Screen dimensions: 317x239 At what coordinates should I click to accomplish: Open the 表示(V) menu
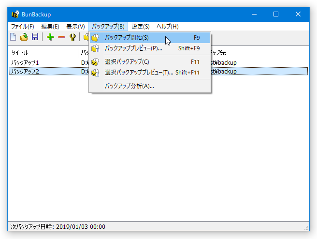(75, 27)
